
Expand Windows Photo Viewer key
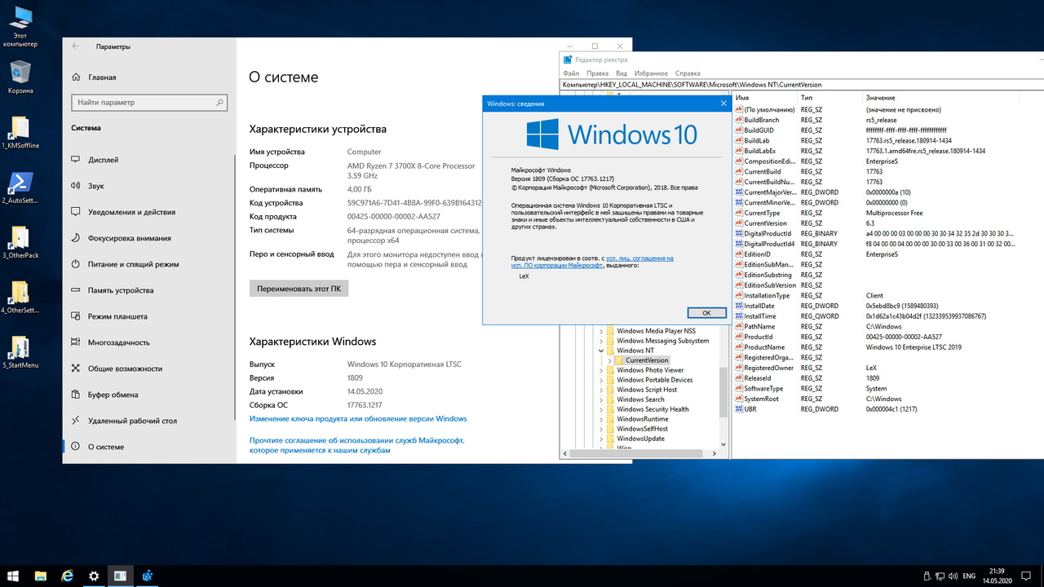pos(601,370)
